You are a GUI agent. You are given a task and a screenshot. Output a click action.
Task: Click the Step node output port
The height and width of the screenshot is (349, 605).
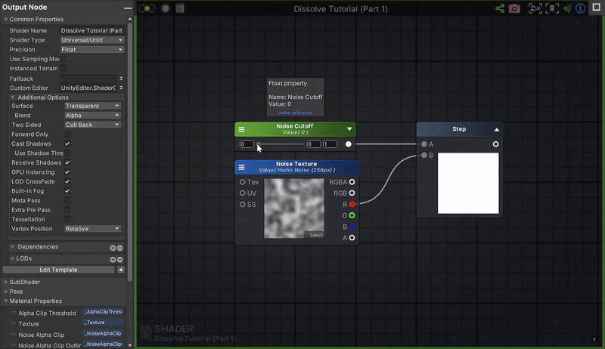click(495, 144)
